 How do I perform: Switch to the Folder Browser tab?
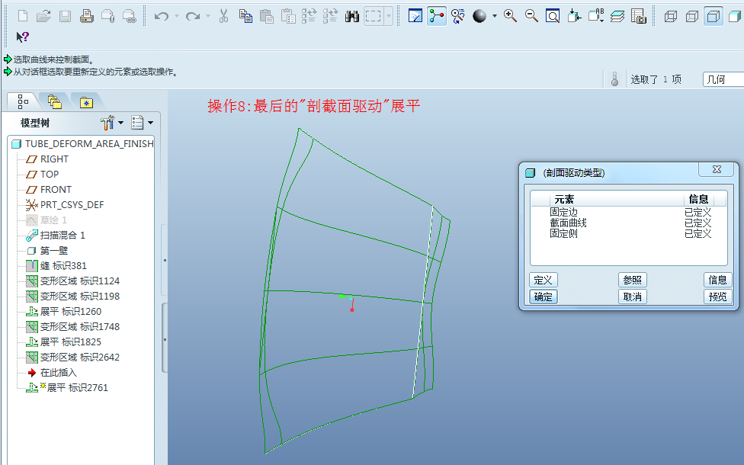pyautogui.click(x=55, y=101)
